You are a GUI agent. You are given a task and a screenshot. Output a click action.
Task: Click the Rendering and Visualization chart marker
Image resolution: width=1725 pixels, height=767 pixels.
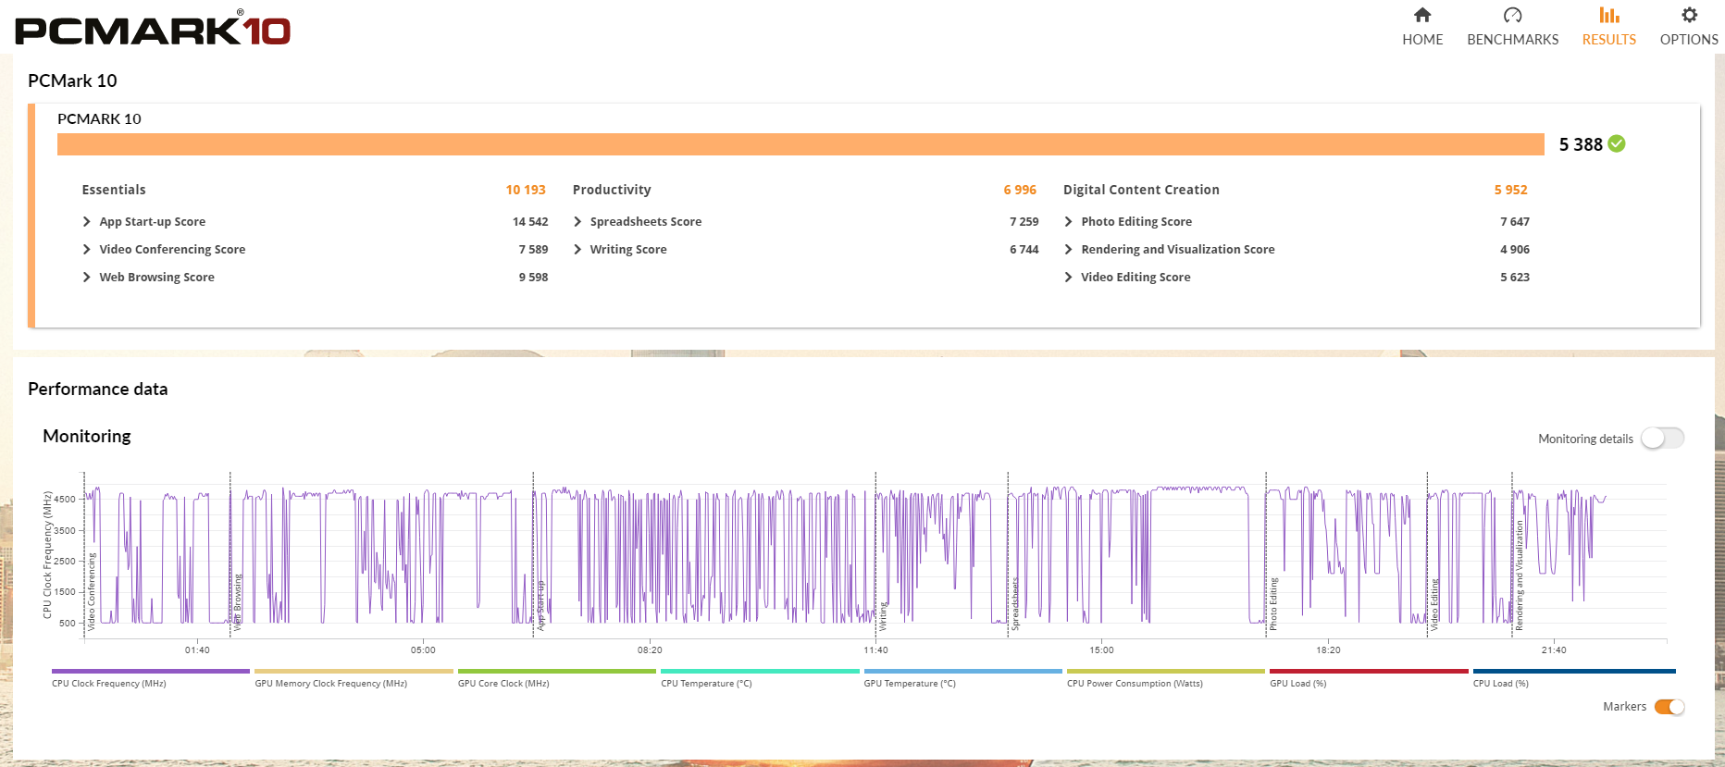pyautogui.click(x=1519, y=575)
